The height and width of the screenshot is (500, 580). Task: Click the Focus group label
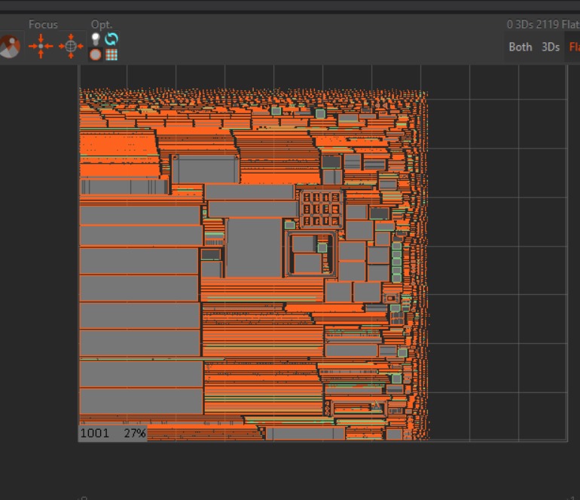[43, 24]
